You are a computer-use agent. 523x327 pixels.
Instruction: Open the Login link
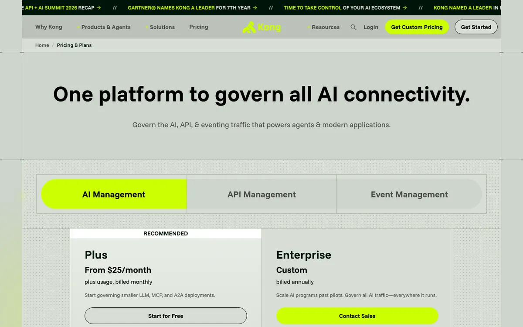[x=371, y=27]
